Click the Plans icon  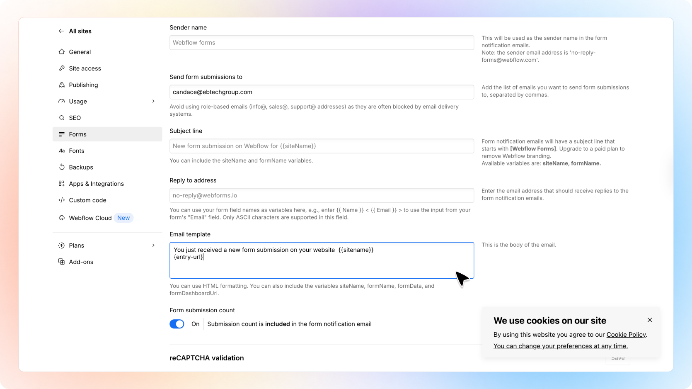[62, 246]
